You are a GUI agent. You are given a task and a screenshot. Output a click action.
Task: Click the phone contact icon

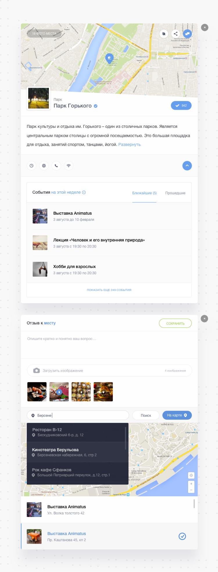pos(56,166)
